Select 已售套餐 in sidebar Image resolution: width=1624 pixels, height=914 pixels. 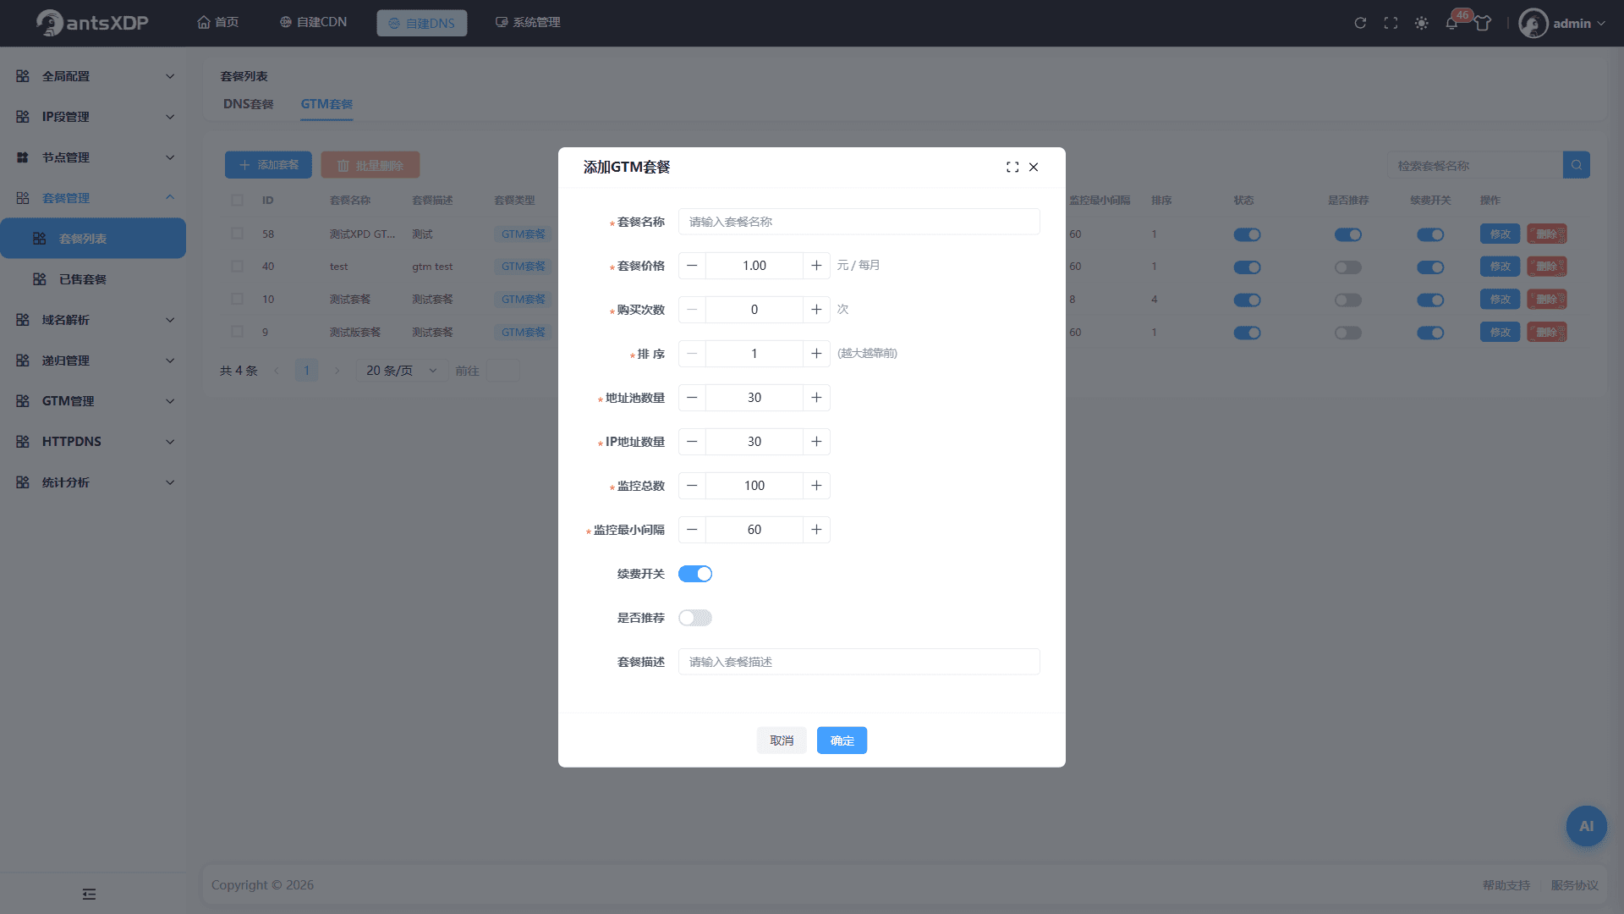click(93, 279)
